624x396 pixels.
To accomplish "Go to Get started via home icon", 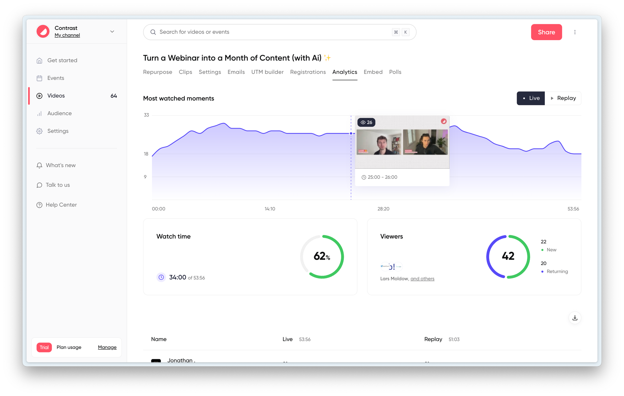I will 39,60.
